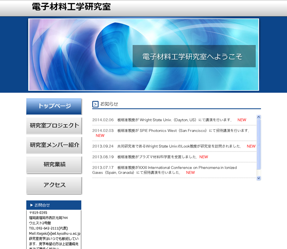Screen dimensions: 287x249
Task: Select news entry dated 2014.02.06
Action: 174,120
